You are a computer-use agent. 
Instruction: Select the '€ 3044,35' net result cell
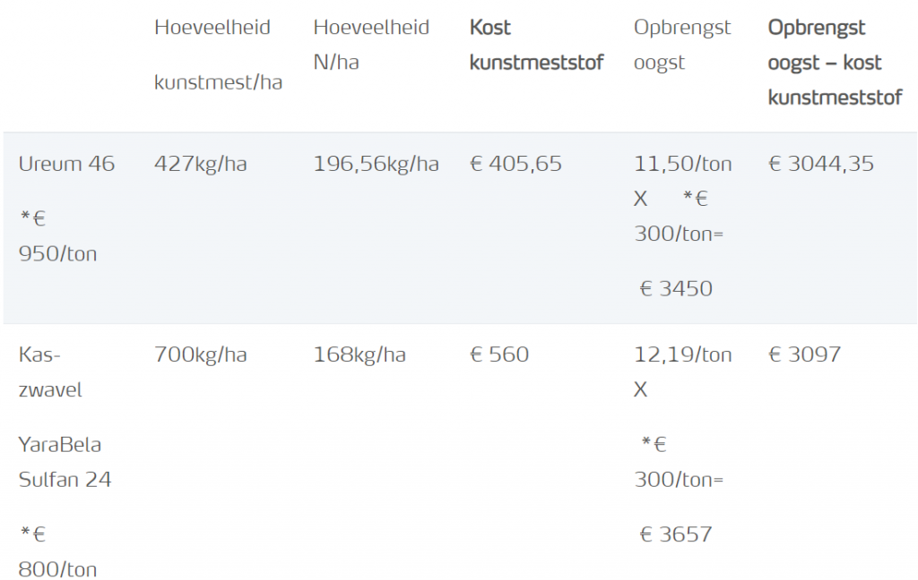[821, 164]
